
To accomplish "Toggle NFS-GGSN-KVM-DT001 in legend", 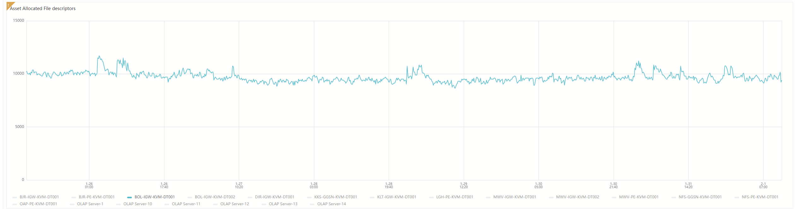I will click(700, 197).
